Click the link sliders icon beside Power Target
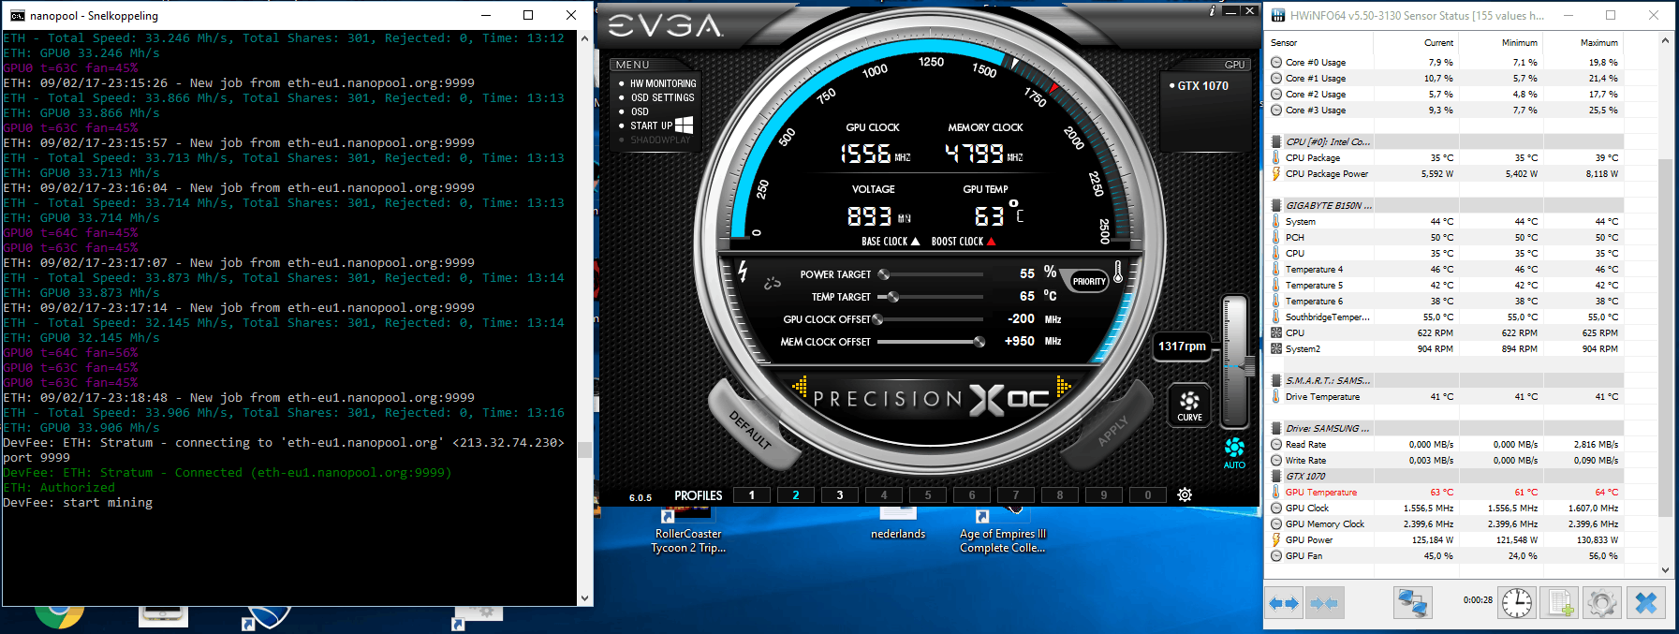The image size is (1679, 634). [x=773, y=282]
